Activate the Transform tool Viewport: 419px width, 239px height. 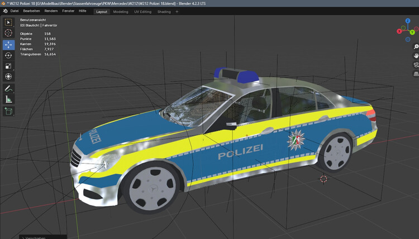pos(8,77)
